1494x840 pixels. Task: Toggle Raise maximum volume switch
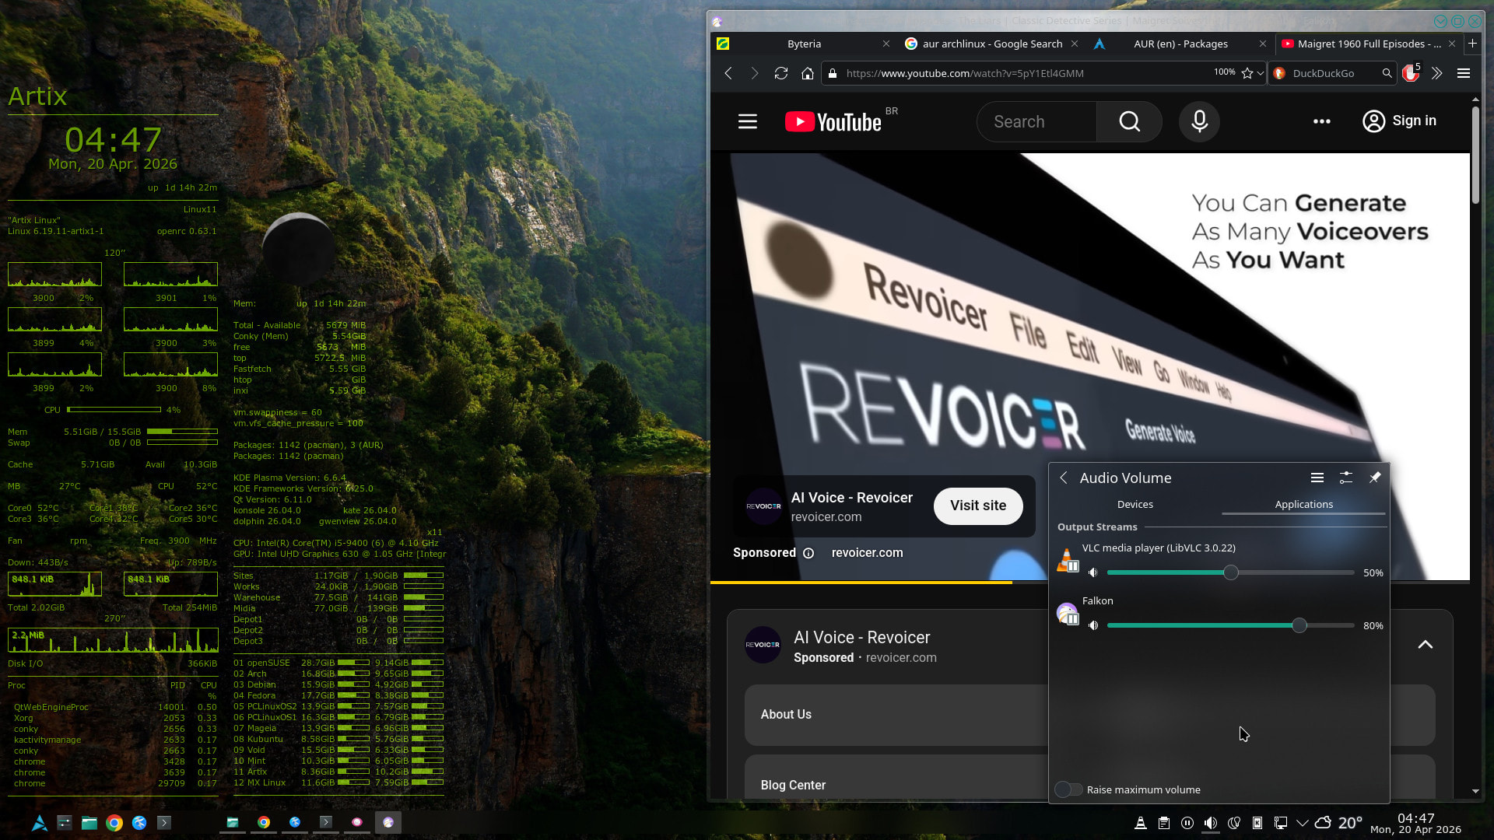pos(1068,789)
